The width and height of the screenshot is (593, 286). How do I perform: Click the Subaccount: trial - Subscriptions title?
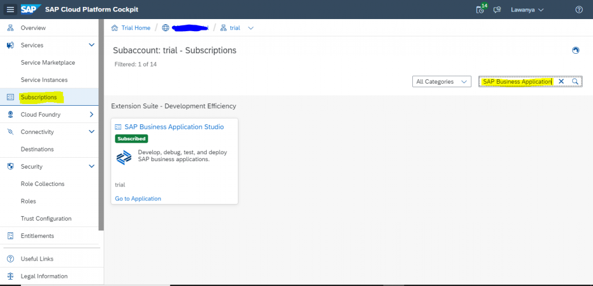(x=175, y=51)
